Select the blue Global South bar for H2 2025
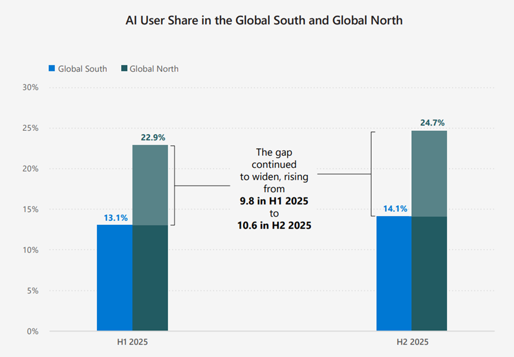 click(394, 273)
